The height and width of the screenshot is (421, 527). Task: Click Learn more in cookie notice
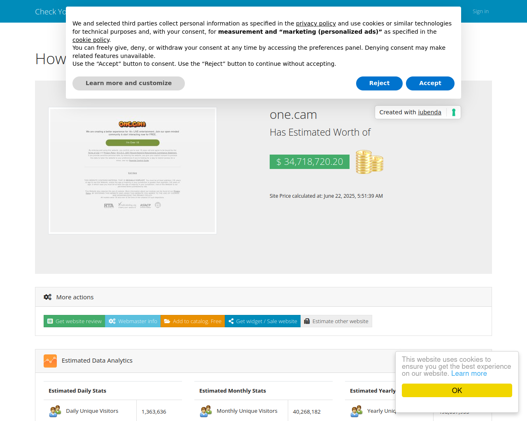[x=469, y=373]
